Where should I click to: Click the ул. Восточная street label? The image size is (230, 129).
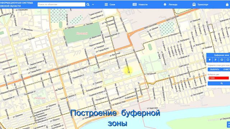pyautogui.click(x=115, y=54)
